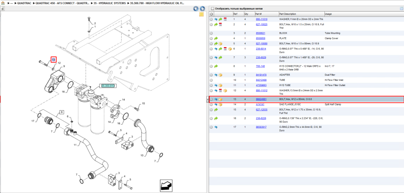Open part number 86583917 link

261,127
